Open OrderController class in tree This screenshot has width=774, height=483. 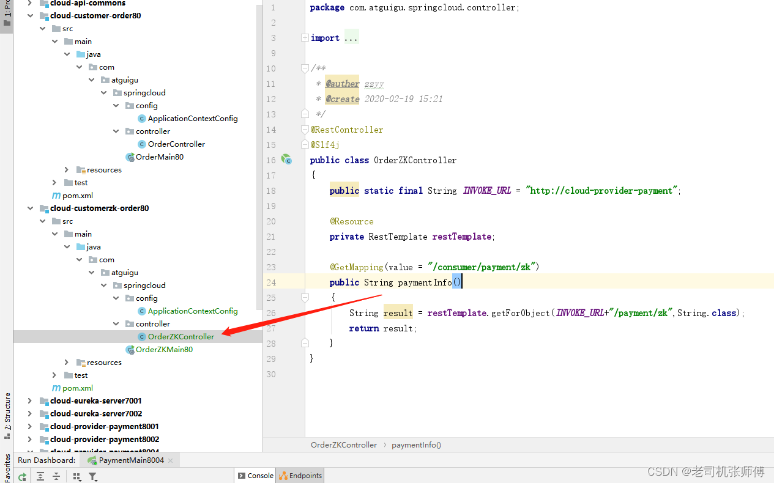[x=176, y=144]
